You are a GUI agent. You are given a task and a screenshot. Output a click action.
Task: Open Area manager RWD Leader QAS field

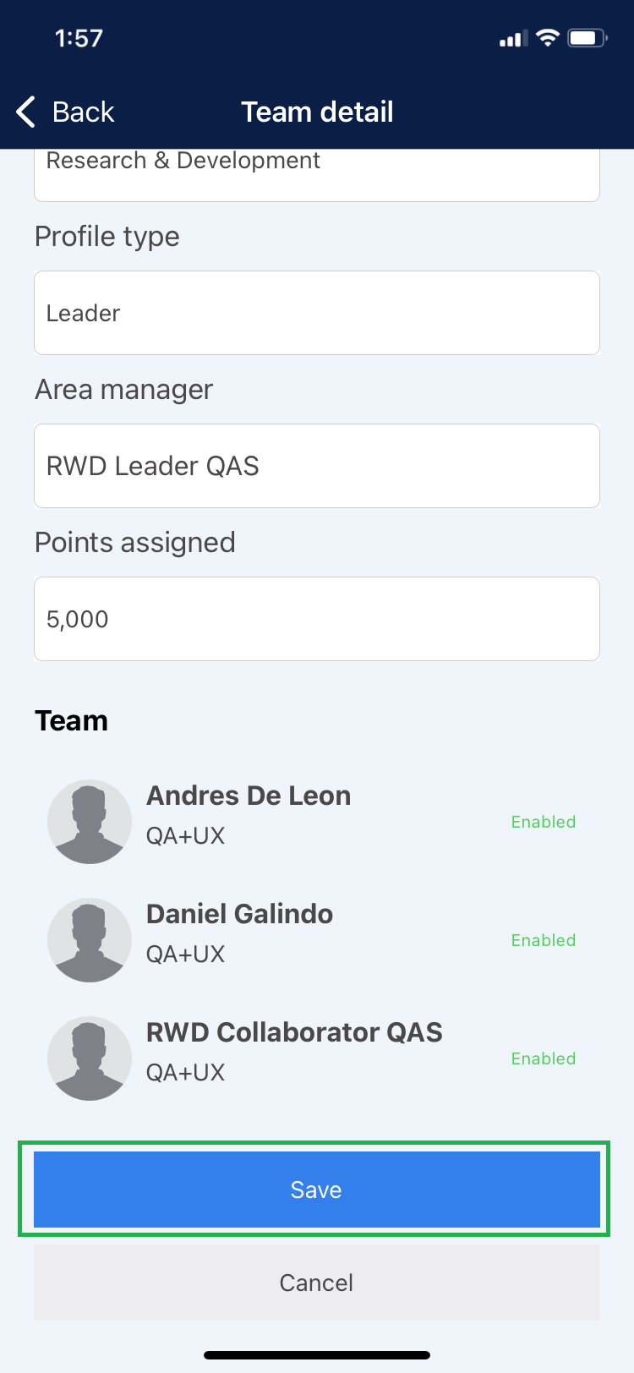[x=317, y=466]
